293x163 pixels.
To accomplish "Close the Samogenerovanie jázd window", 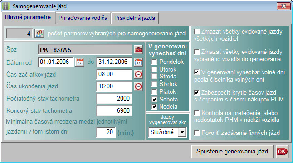I will click(x=283, y=6).
